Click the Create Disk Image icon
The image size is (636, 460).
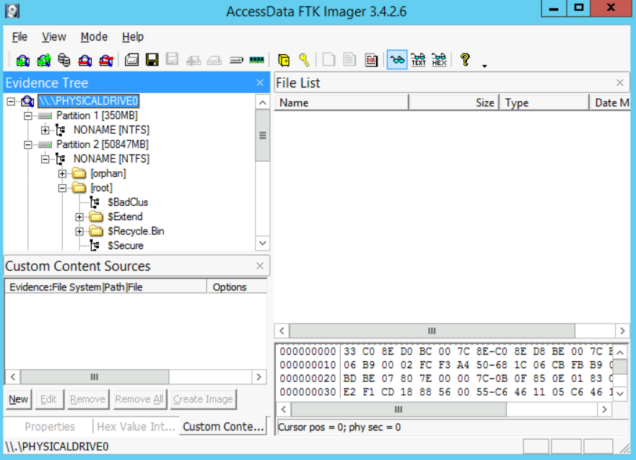(131, 60)
